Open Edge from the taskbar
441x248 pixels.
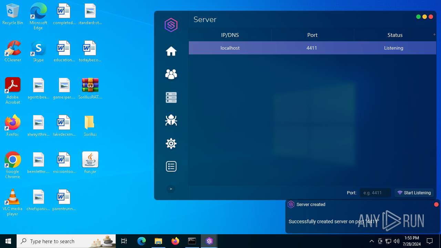click(x=142, y=241)
